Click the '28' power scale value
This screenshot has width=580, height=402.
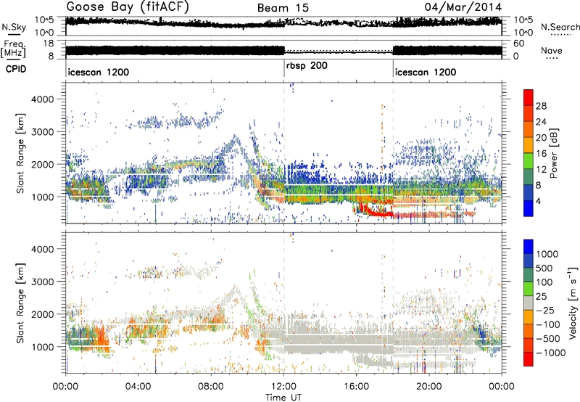541,106
